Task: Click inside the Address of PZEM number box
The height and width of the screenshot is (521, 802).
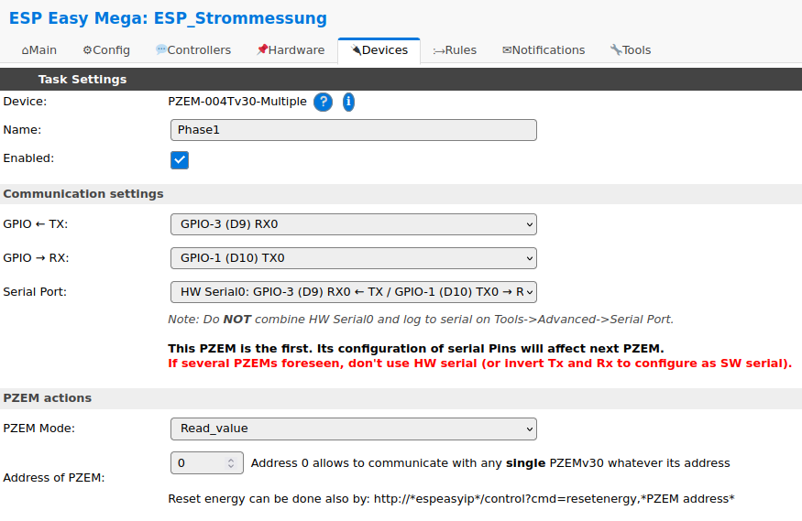Action: (200, 462)
